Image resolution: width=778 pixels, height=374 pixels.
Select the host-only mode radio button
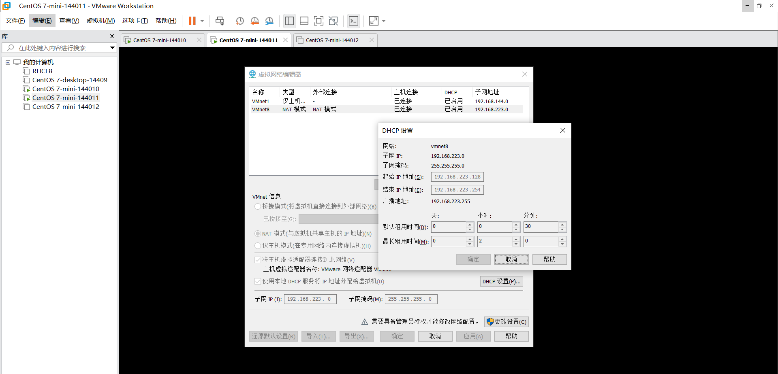tap(258, 246)
